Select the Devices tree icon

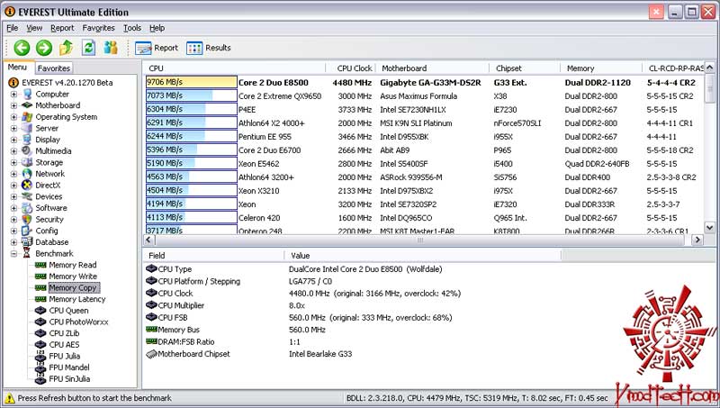pyautogui.click(x=27, y=196)
